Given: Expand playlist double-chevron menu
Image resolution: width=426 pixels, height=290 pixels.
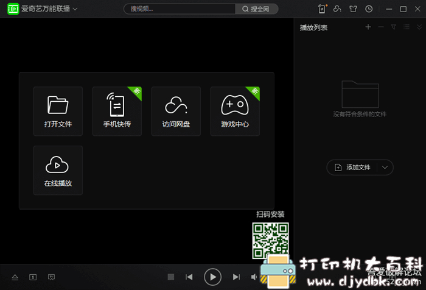Looking at the screenshot, I should [419, 27].
